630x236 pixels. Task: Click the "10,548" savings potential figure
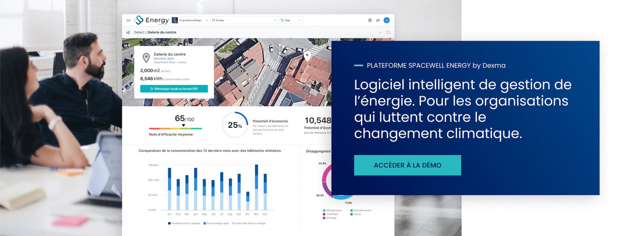coord(318,120)
